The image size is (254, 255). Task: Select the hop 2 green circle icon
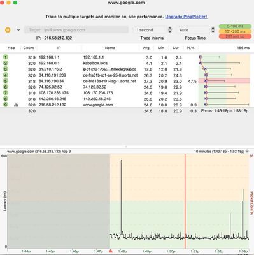pos(6,63)
